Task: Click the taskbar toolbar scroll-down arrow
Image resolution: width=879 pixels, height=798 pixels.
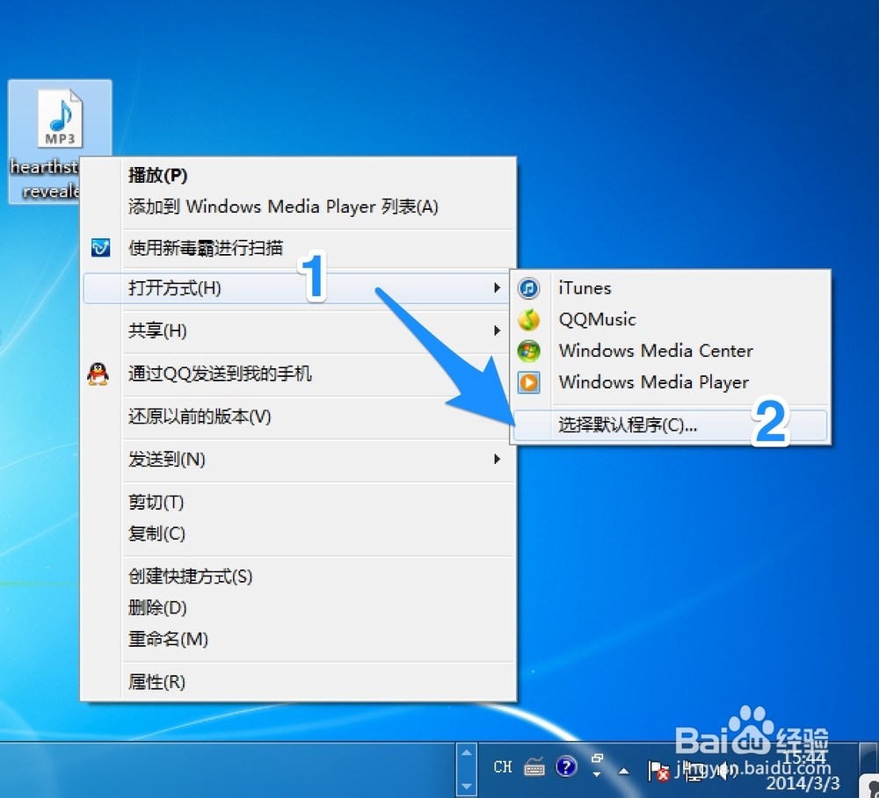Action: pyautogui.click(x=467, y=786)
